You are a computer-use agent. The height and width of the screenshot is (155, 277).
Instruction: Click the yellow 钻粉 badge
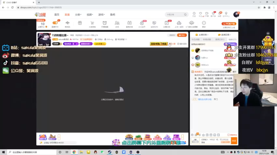100,44
